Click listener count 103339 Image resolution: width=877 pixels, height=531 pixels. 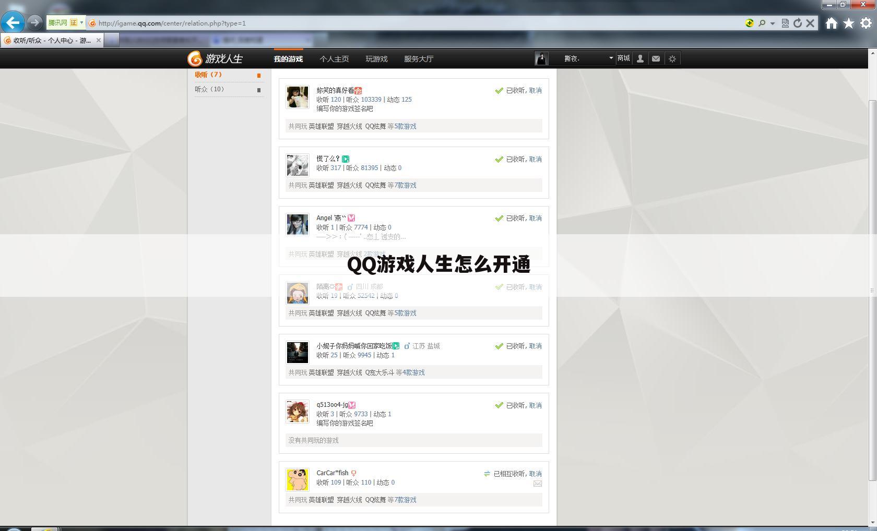click(371, 100)
